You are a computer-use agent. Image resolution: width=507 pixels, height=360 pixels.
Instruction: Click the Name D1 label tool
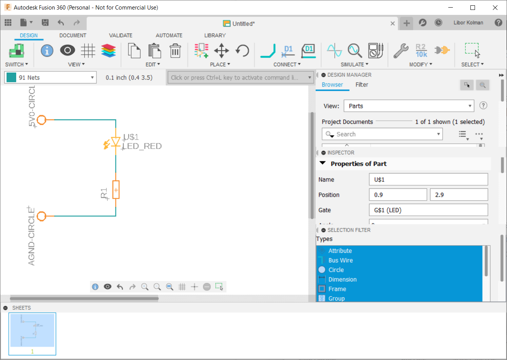pyautogui.click(x=288, y=50)
